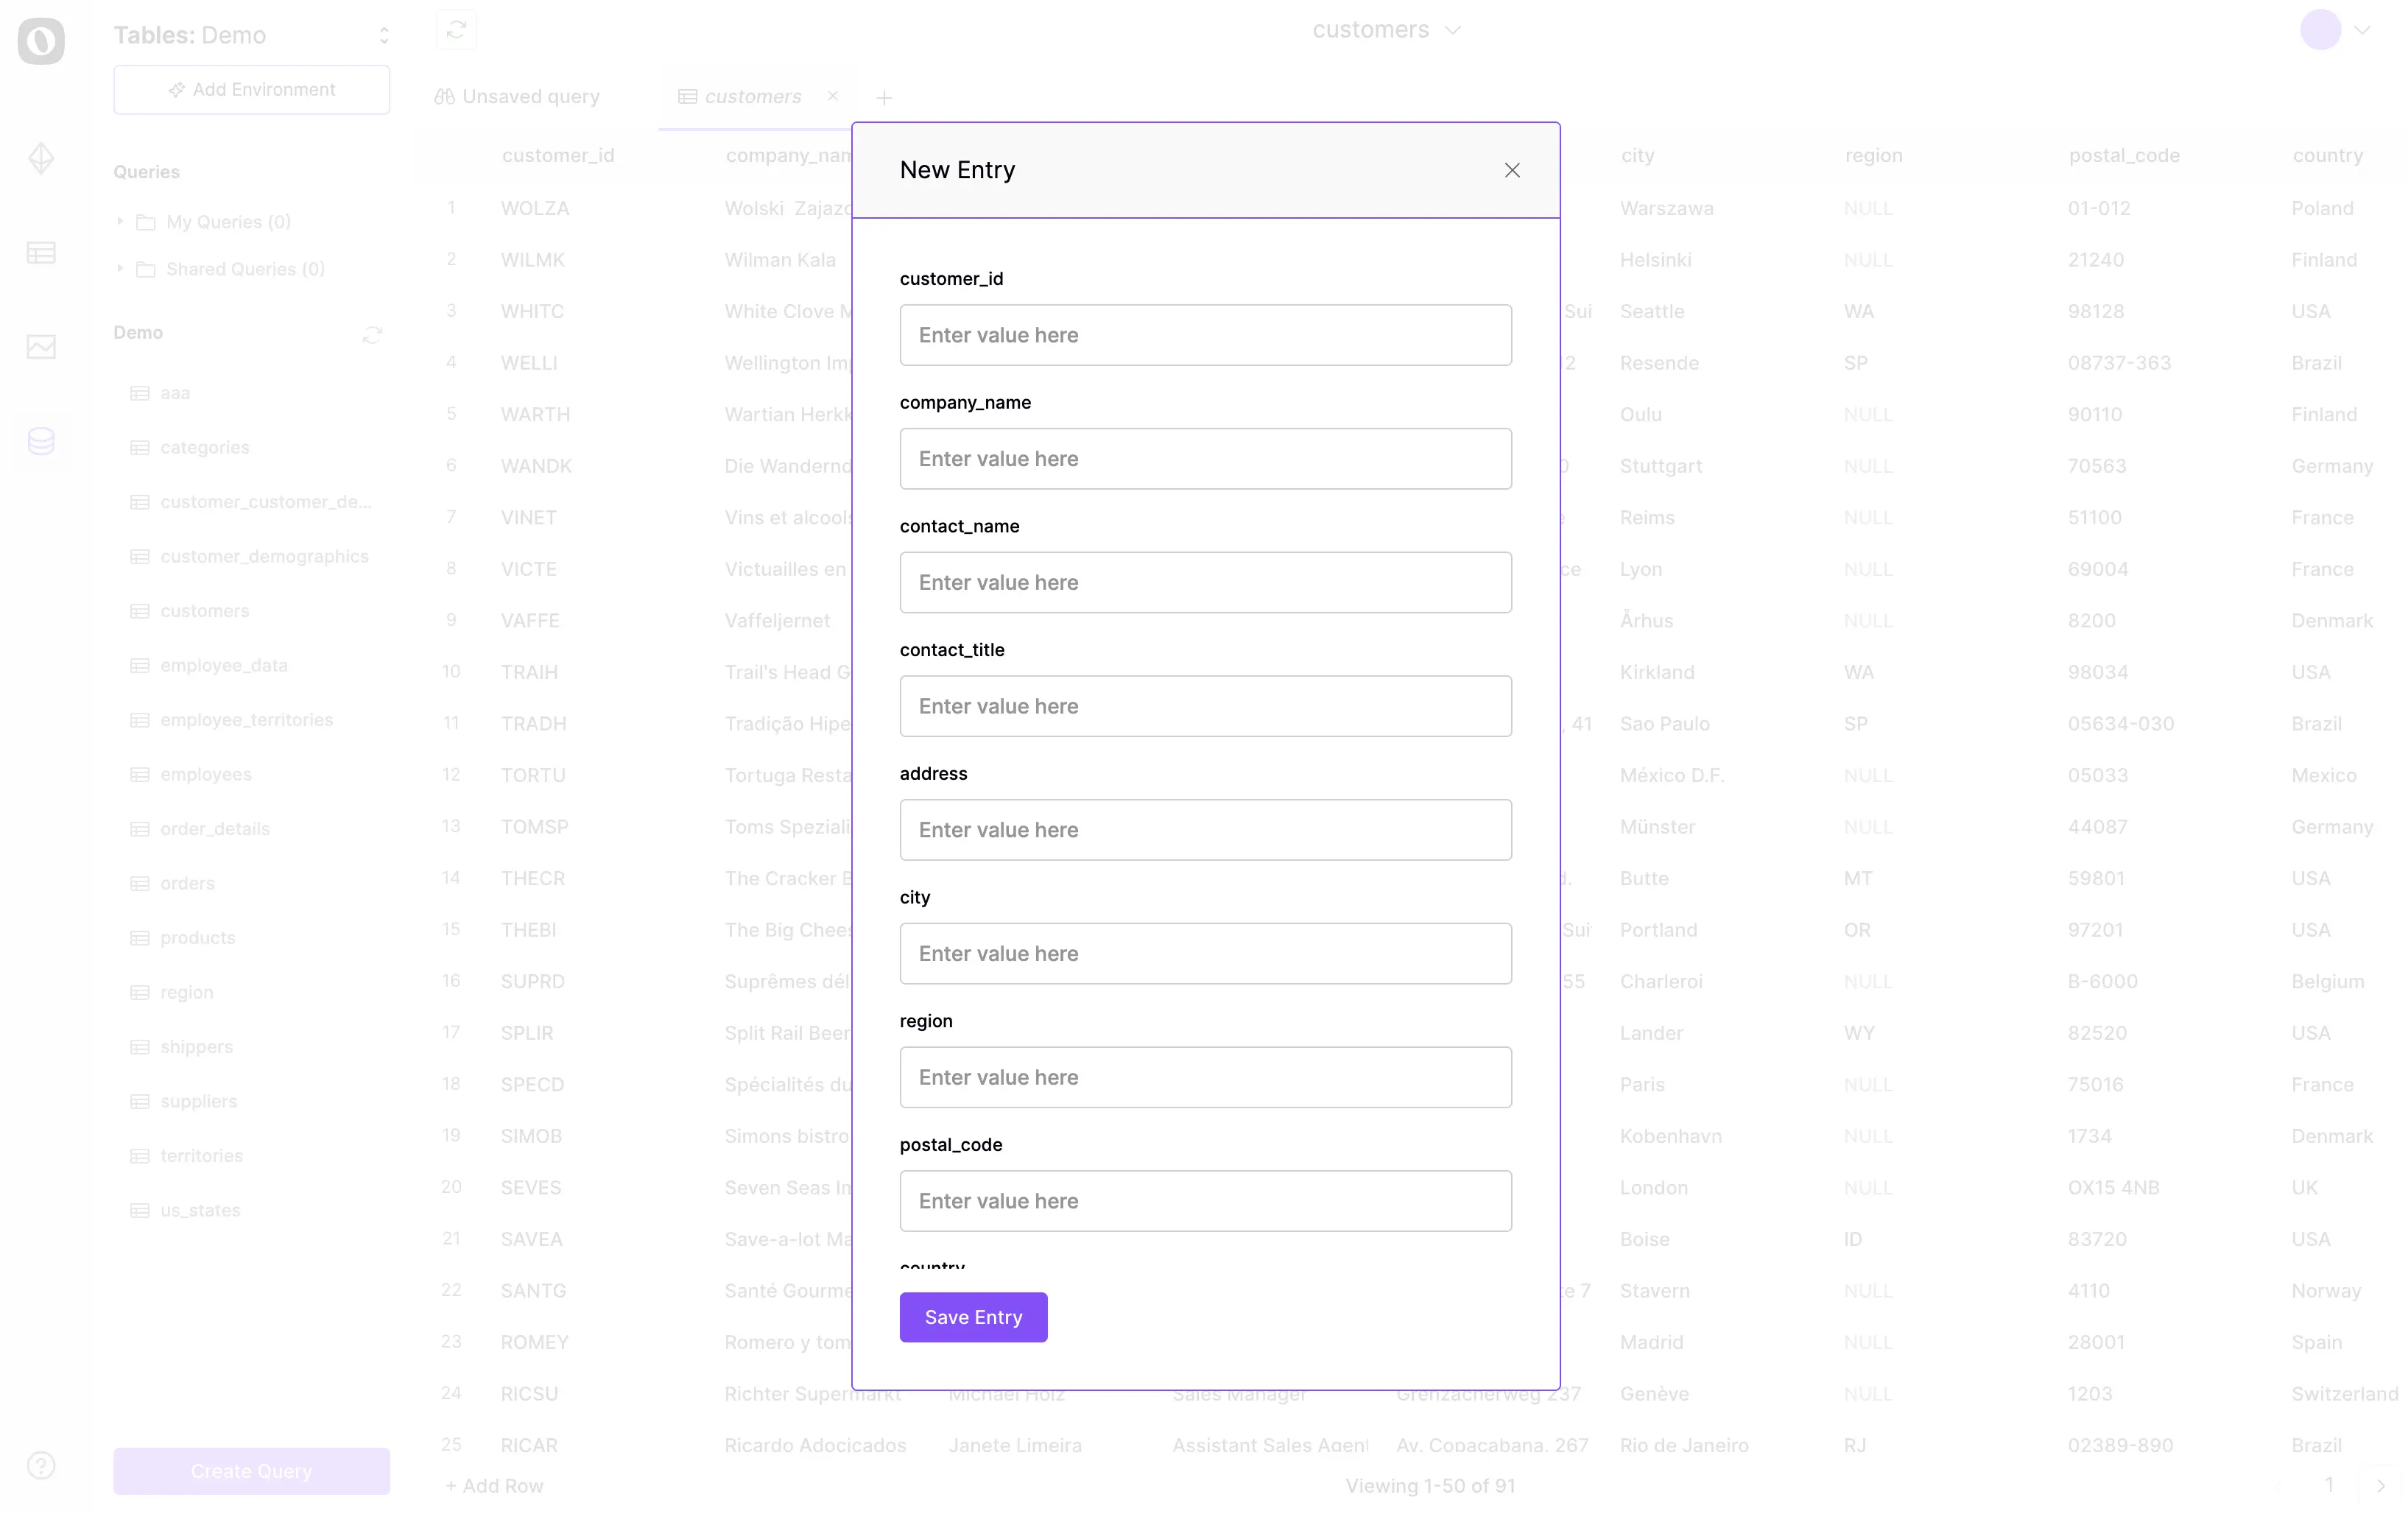Switch to the Unsaved query tab

[518, 97]
